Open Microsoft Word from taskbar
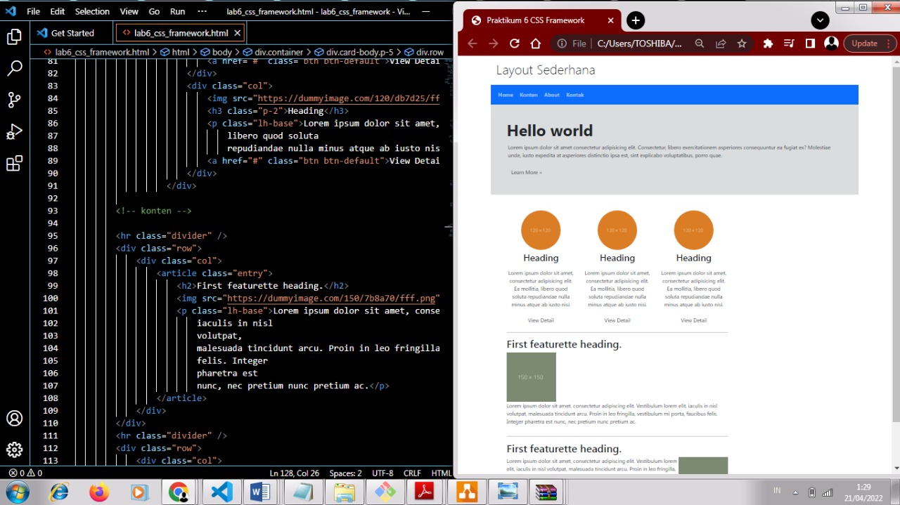Image resolution: width=900 pixels, height=505 pixels. 260,492
